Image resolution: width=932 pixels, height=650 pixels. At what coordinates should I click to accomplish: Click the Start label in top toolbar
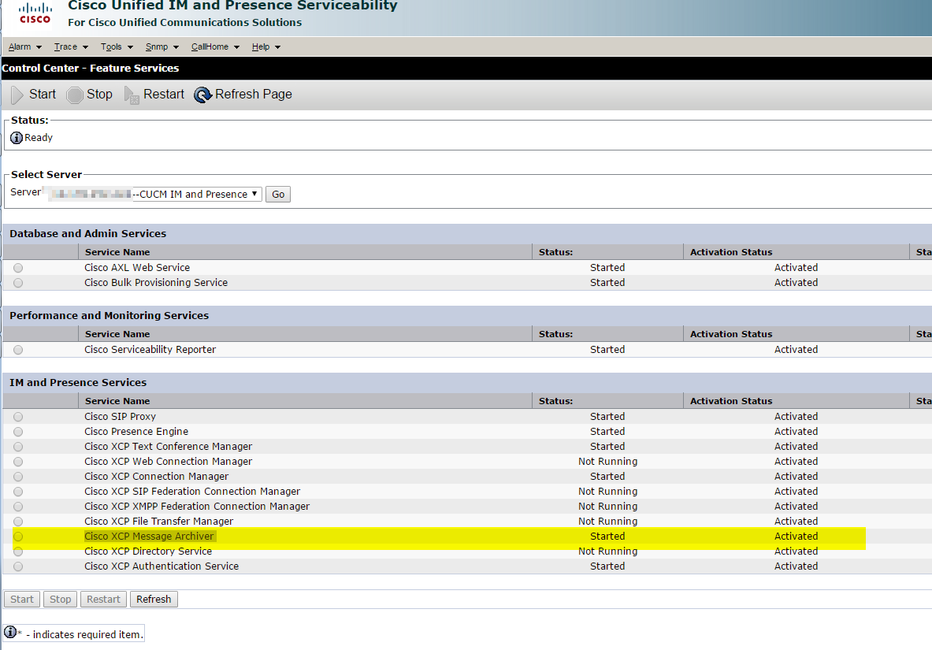click(43, 95)
